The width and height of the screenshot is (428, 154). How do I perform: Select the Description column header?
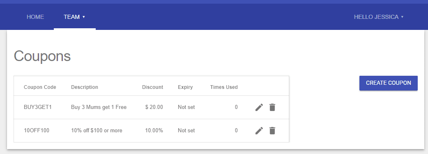coord(85,87)
